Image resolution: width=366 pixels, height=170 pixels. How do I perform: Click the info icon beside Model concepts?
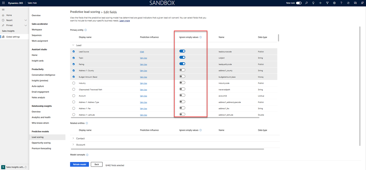(x=87, y=155)
